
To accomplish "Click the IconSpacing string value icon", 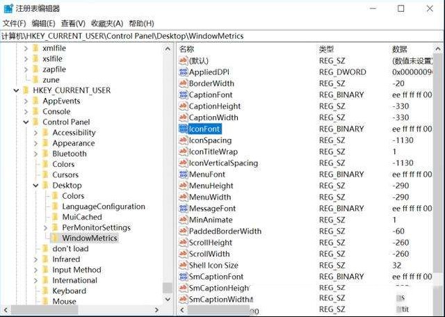I will pos(184,140).
